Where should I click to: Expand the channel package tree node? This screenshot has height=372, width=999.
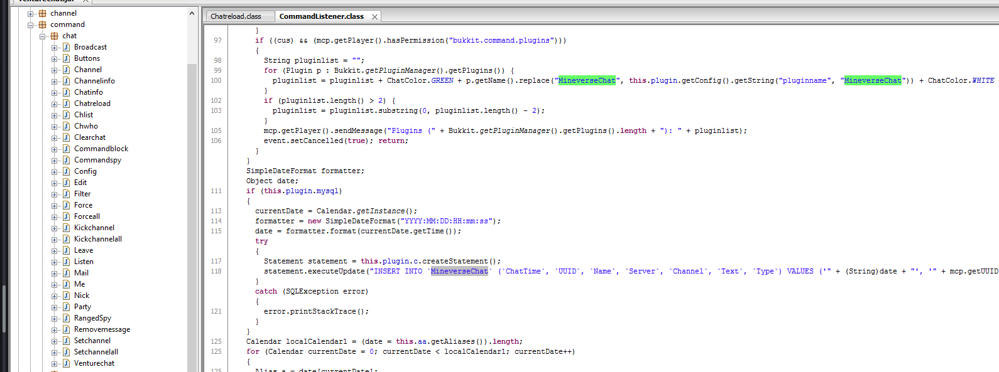[30, 14]
